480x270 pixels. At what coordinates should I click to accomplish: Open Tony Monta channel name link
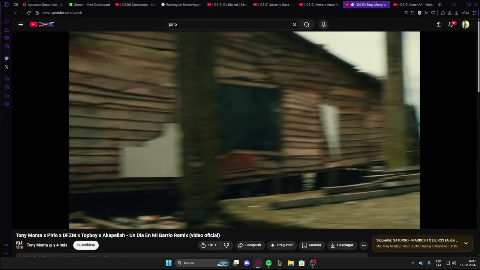click(x=37, y=245)
